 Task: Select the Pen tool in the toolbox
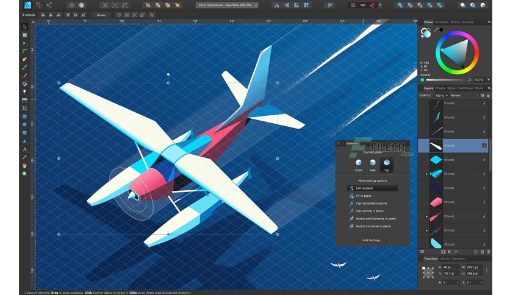click(25, 59)
